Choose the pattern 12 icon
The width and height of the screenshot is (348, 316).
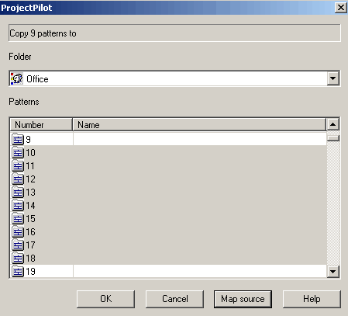point(18,179)
